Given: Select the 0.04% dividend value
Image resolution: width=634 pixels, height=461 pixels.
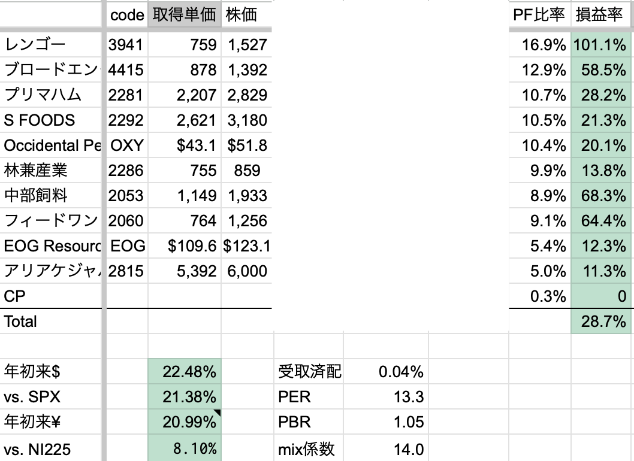Looking at the screenshot, I should [386, 371].
